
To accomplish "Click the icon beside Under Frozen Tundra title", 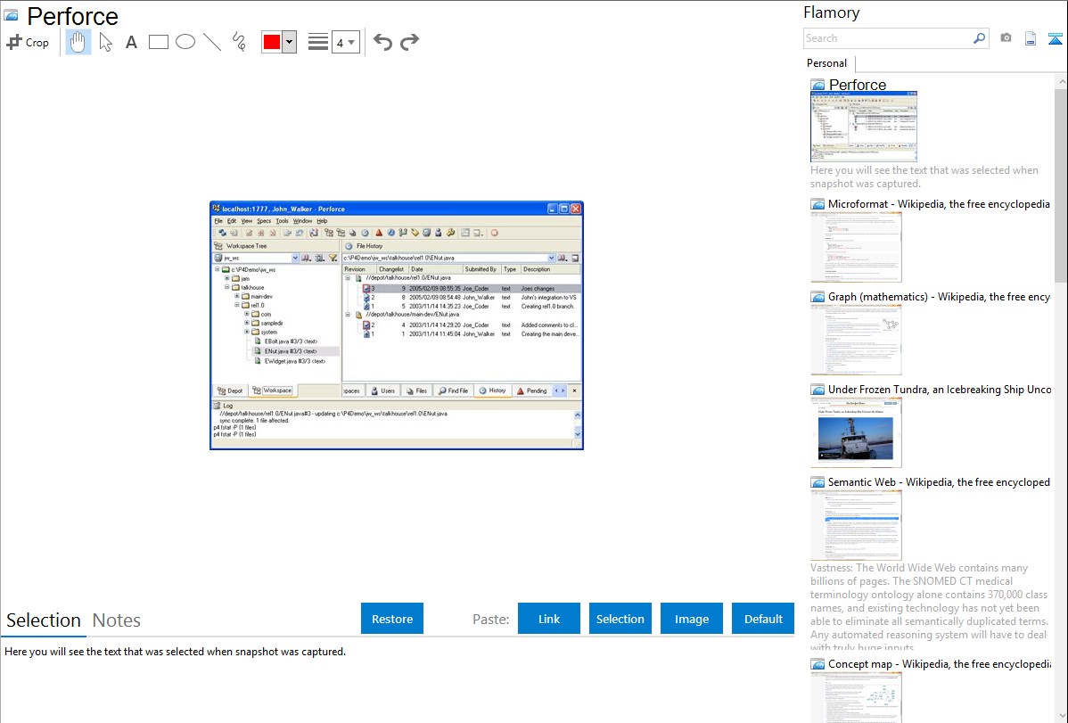I will coord(817,390).
